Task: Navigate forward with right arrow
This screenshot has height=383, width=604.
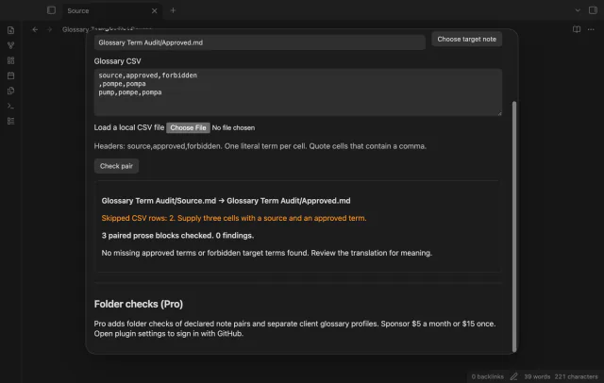Action: 49,29
